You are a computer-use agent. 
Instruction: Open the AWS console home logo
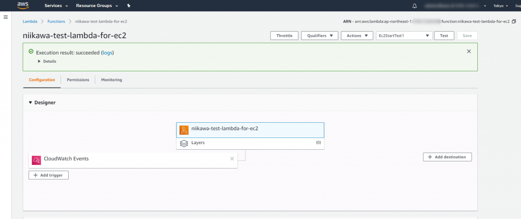[x=23, y=5]
